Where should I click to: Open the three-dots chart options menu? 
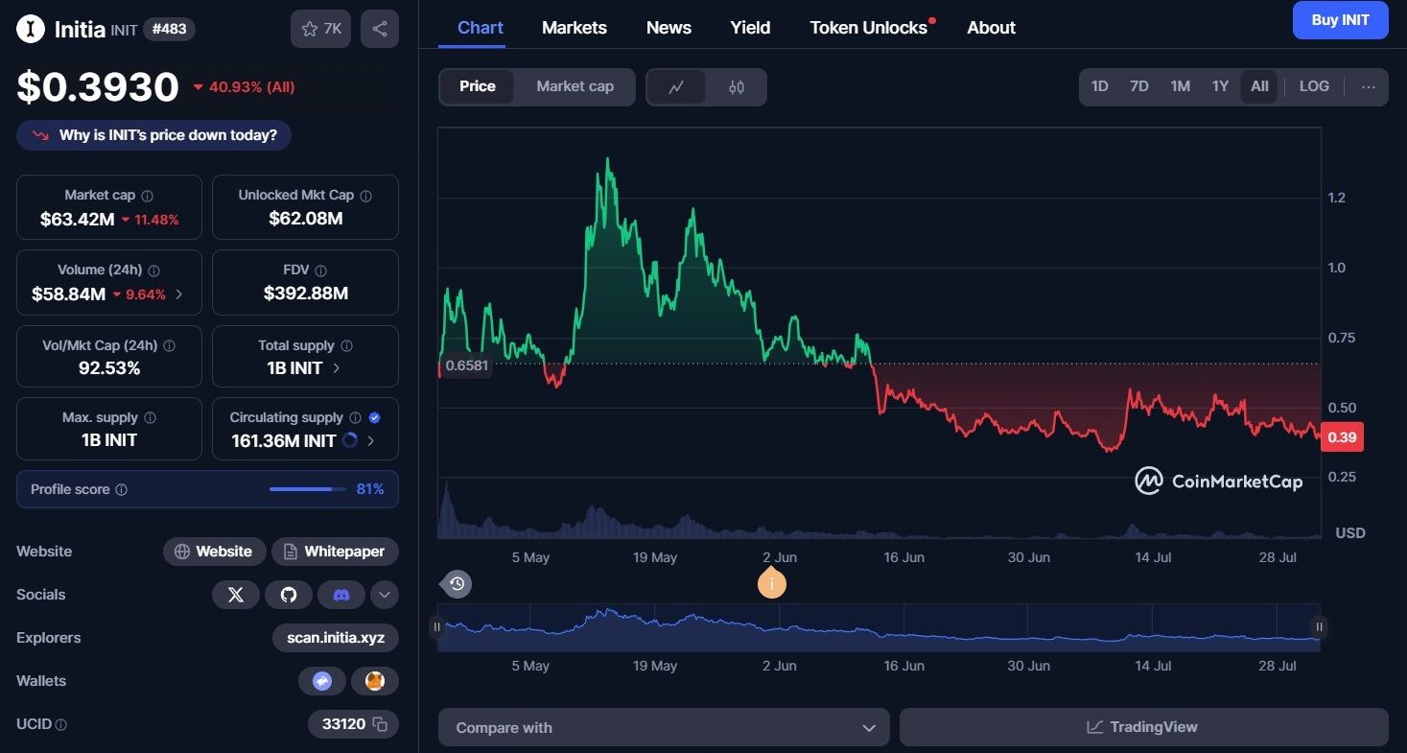coord(1369,86)
